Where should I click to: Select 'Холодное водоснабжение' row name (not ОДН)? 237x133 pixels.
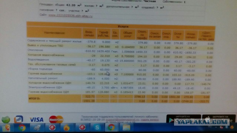(46, 55)
